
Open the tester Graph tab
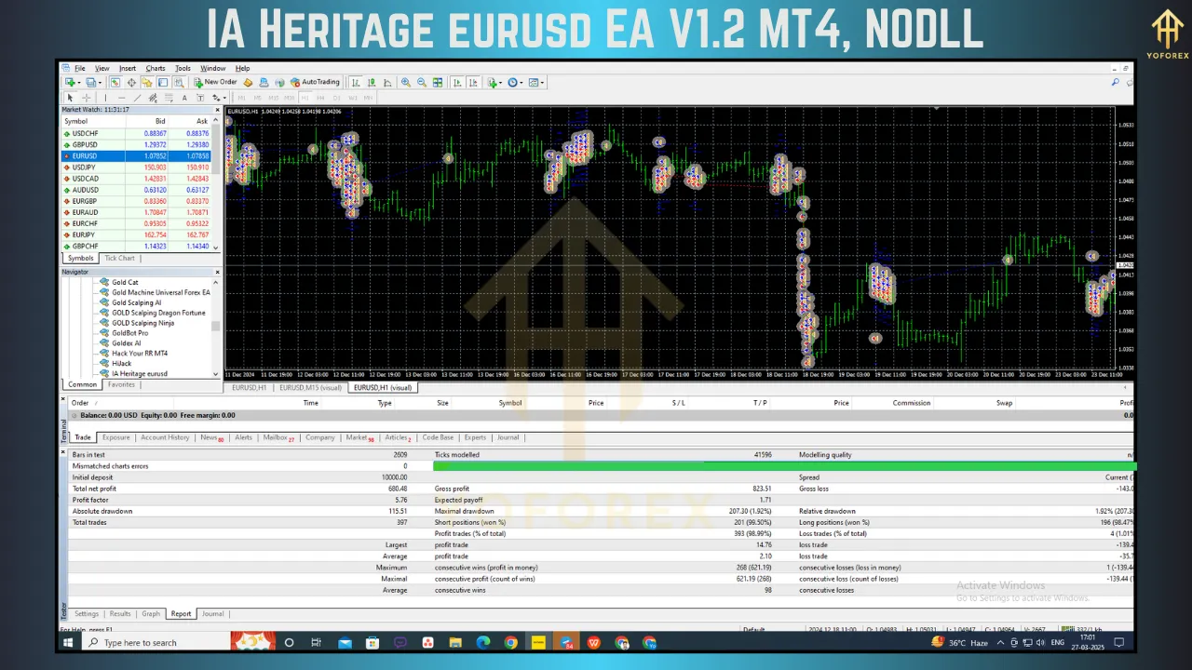click(151, 614)
